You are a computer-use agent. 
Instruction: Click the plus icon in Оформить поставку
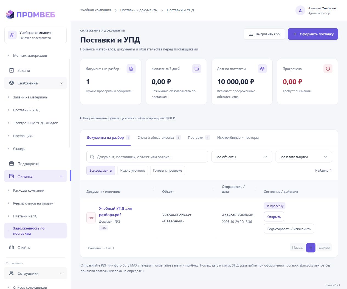pos(295,34)
